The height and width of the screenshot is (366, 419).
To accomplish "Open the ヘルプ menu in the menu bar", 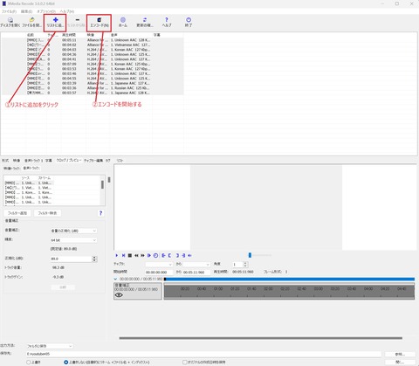I will click(67, 11).
